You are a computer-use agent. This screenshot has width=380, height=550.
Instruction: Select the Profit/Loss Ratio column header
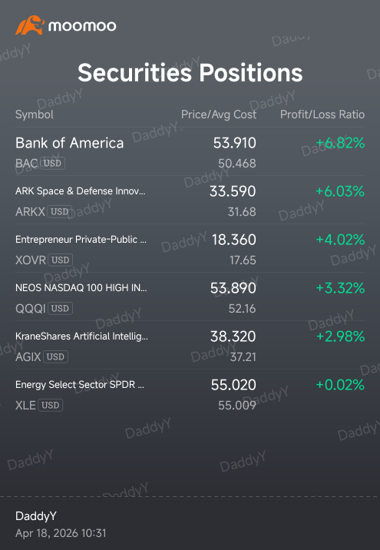coord(322,114)
